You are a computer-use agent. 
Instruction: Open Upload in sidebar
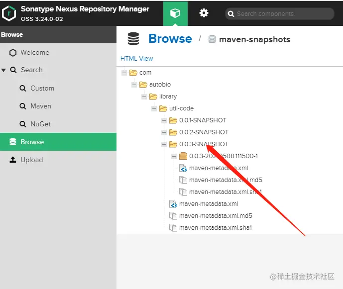(32, 160)
